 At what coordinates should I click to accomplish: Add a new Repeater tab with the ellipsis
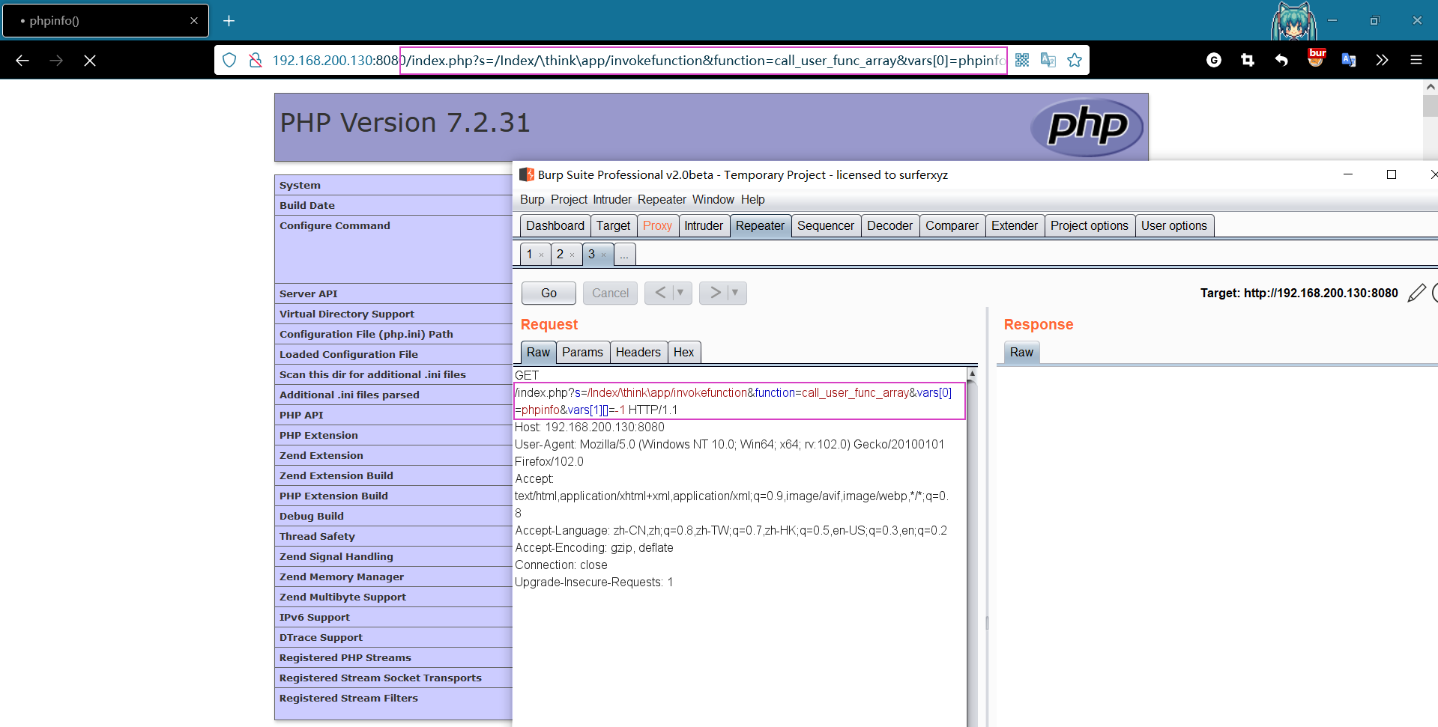coord(624,255)
